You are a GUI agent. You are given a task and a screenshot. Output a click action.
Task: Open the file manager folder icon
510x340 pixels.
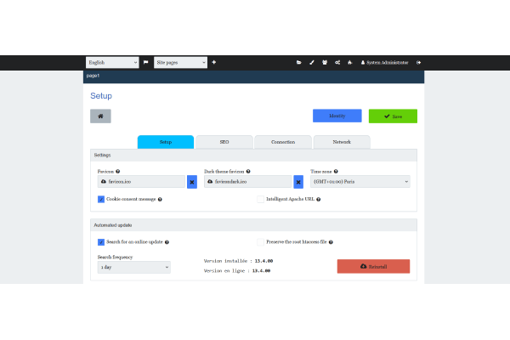pos(298,62)
